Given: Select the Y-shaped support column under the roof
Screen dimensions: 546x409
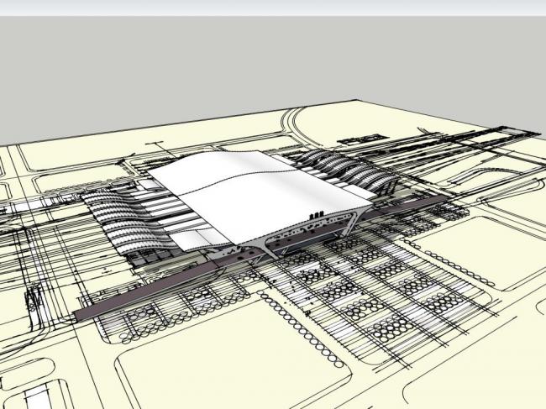Looking at the screenshot, I should click(269, 245).
